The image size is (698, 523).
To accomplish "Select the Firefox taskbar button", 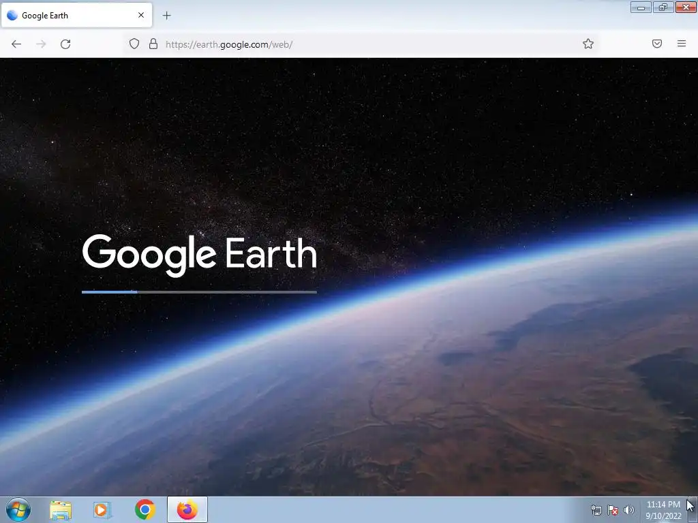I will (187, 509).
